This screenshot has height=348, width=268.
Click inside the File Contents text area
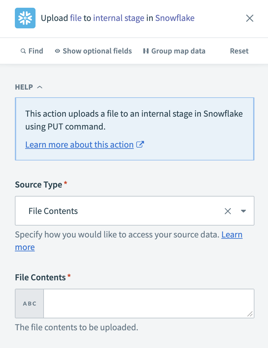149,303
